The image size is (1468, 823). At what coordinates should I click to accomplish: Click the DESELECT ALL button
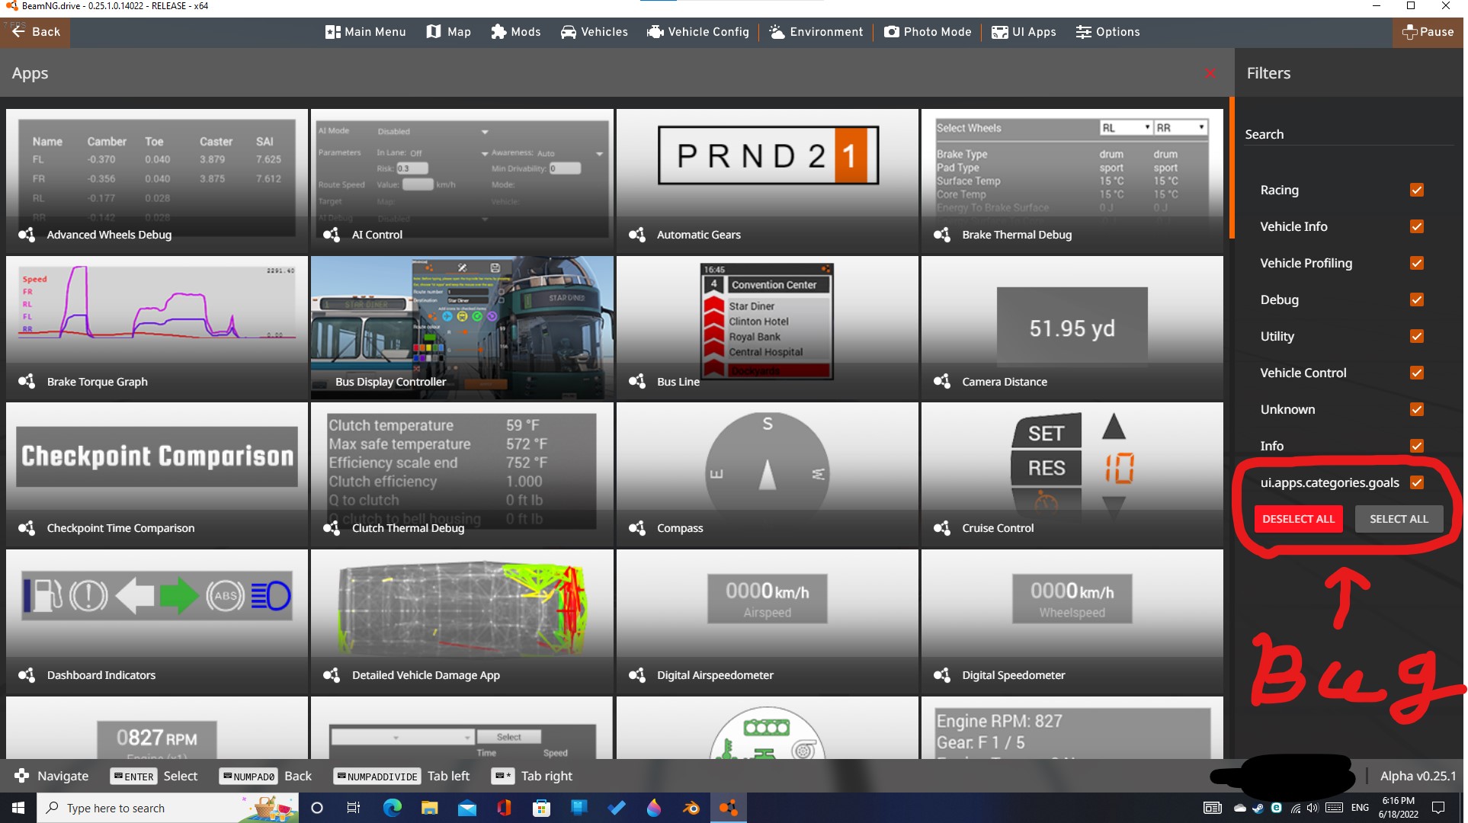click(x=1298, y=519)
